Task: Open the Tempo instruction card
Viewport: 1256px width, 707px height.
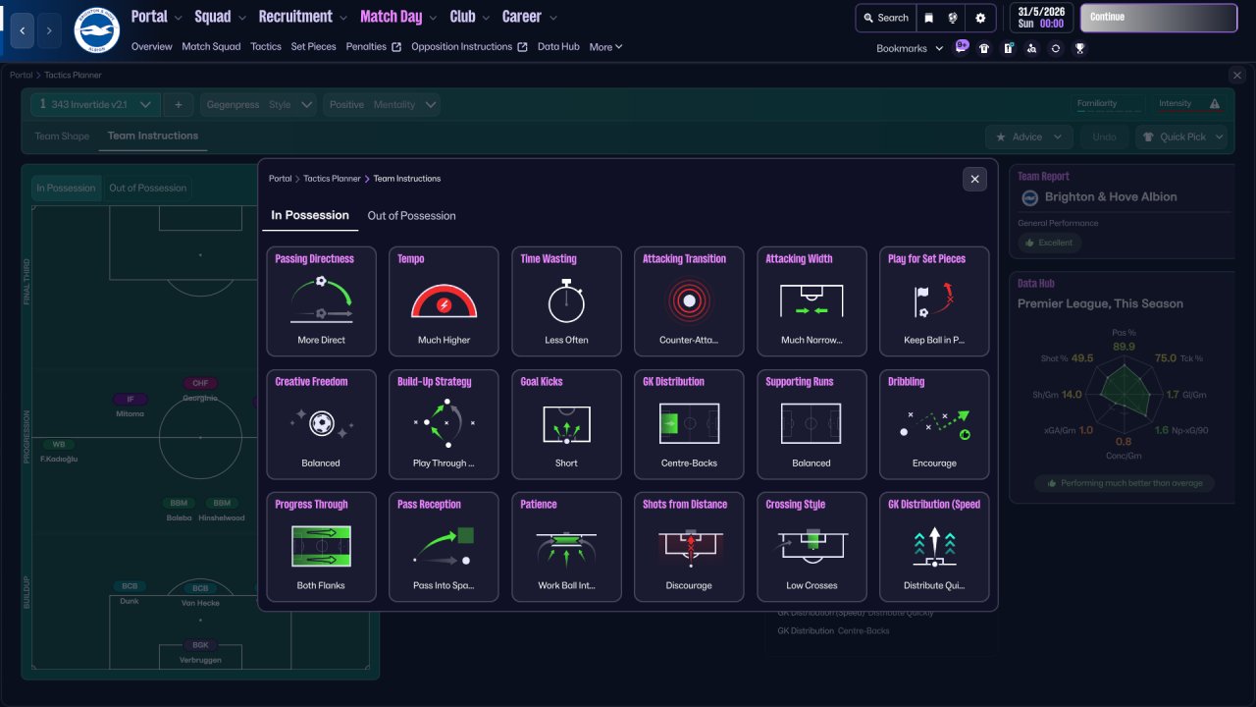Action: pos(444,301)
